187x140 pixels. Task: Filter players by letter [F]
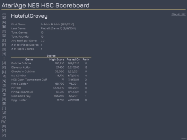(x=4, y=45)
